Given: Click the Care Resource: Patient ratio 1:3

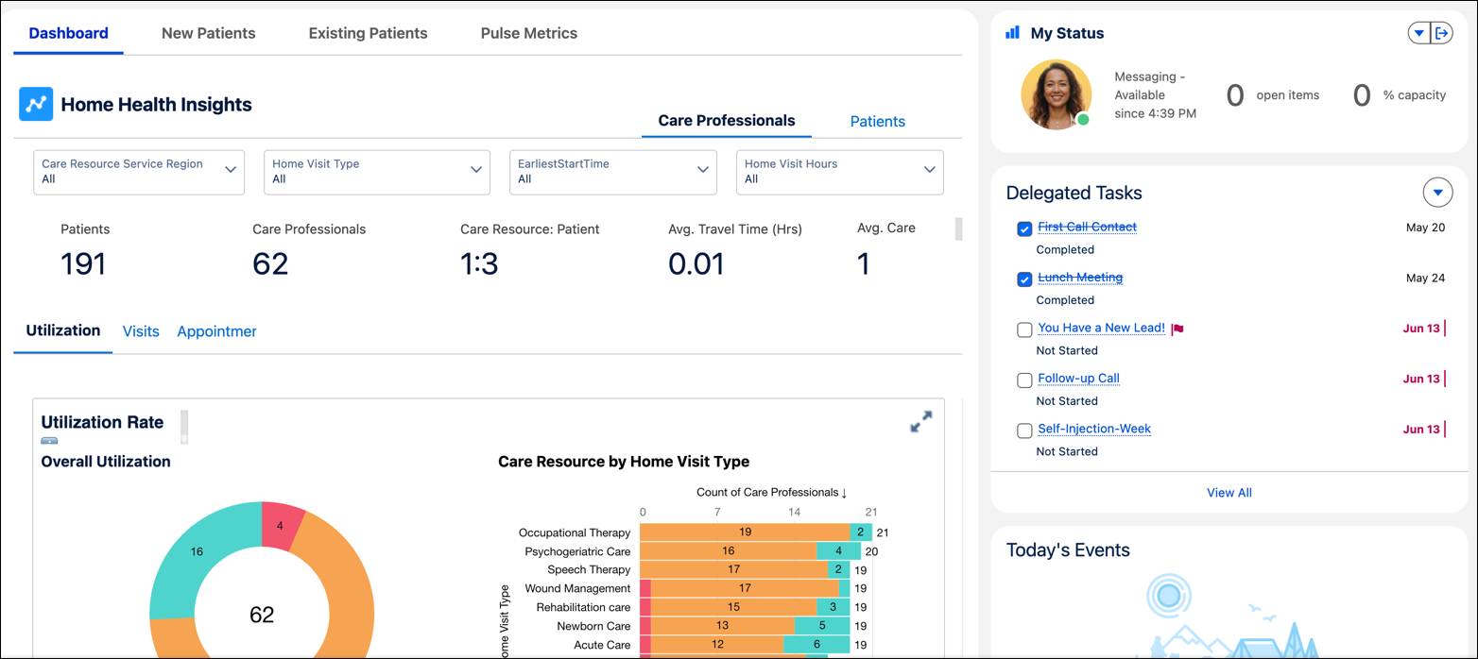Looking at the screenshot, I should coord(479,263).
